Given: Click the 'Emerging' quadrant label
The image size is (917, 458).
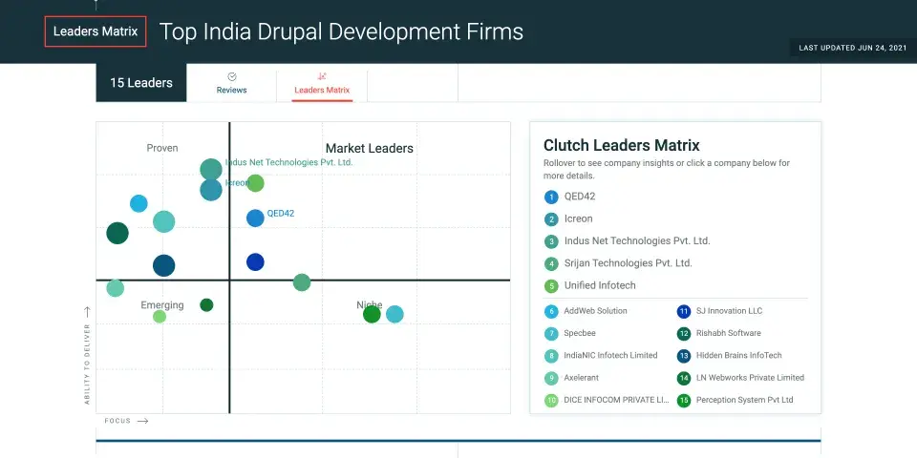Looking at the screenshot, I should pos(162,305).
